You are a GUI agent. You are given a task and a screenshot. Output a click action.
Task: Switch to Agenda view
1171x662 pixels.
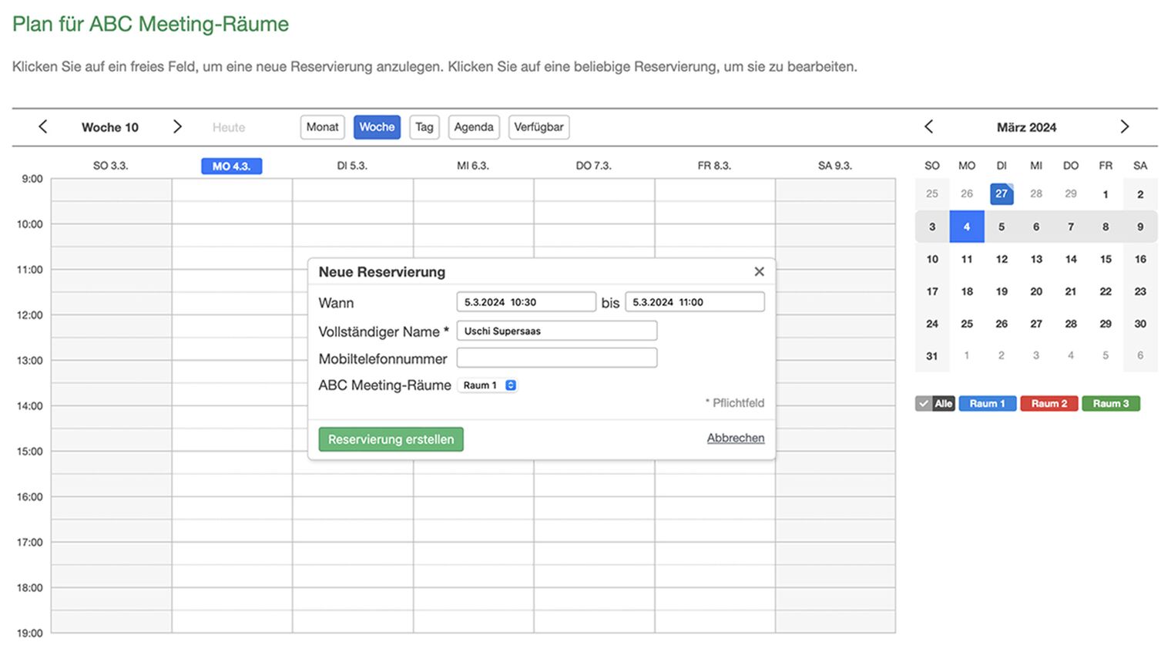pyautogui.click(x=474, y=127)
